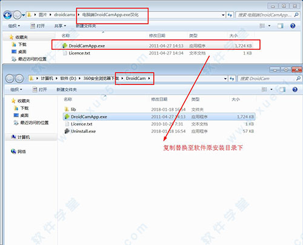Image resolution: width=303 pixels, height=245 pixels.
Task: Click the 打开 button in the bottom window
Action: tap(40, 90)
